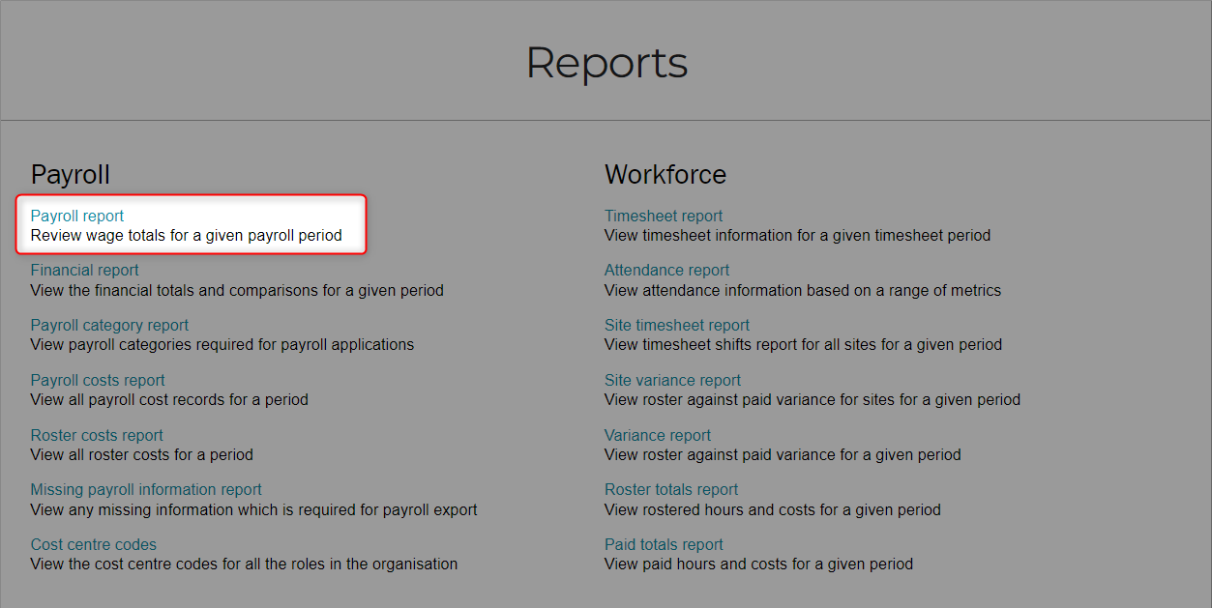Open the Payroll costs report
The width and height of the screenshot is (1212, 608).
[98, 381]
